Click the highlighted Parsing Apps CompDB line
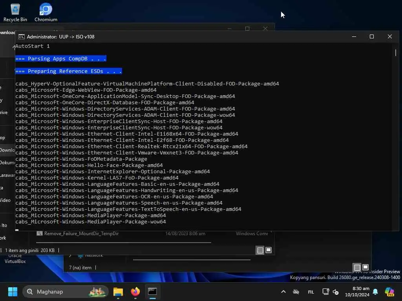402x301 pixels. point(61,59)
